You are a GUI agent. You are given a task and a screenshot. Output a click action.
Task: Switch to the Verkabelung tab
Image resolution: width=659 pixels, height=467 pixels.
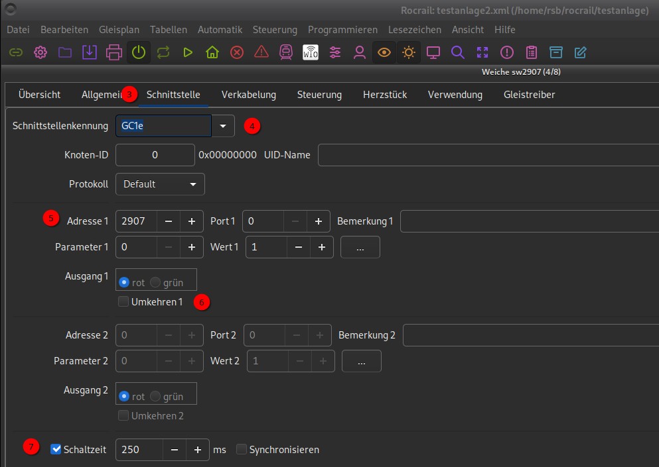click(x=248, y=95)
